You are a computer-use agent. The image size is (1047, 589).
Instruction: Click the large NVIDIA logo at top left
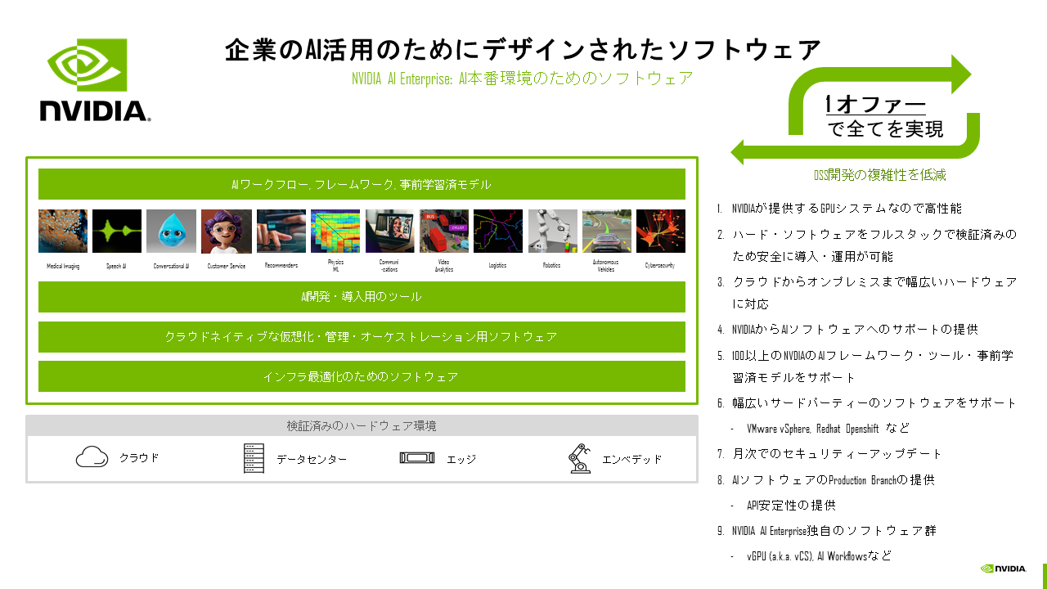point(95,79)
